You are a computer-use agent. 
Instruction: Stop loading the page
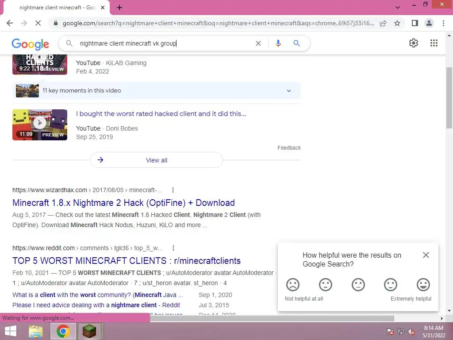[38, 23]
